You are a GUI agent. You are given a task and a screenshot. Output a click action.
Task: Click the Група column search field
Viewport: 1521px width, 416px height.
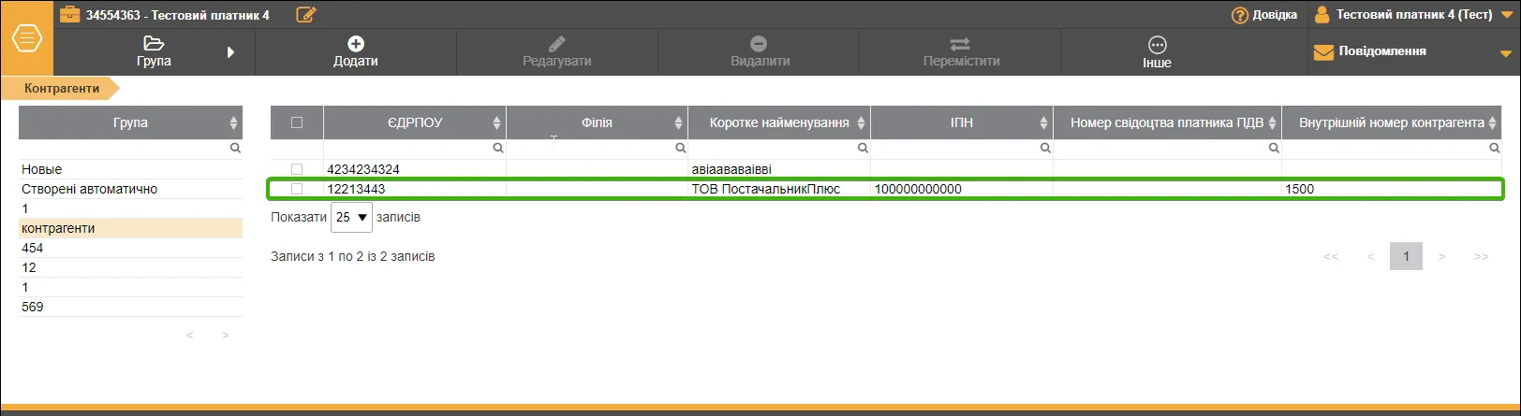(x=130, y=148)
